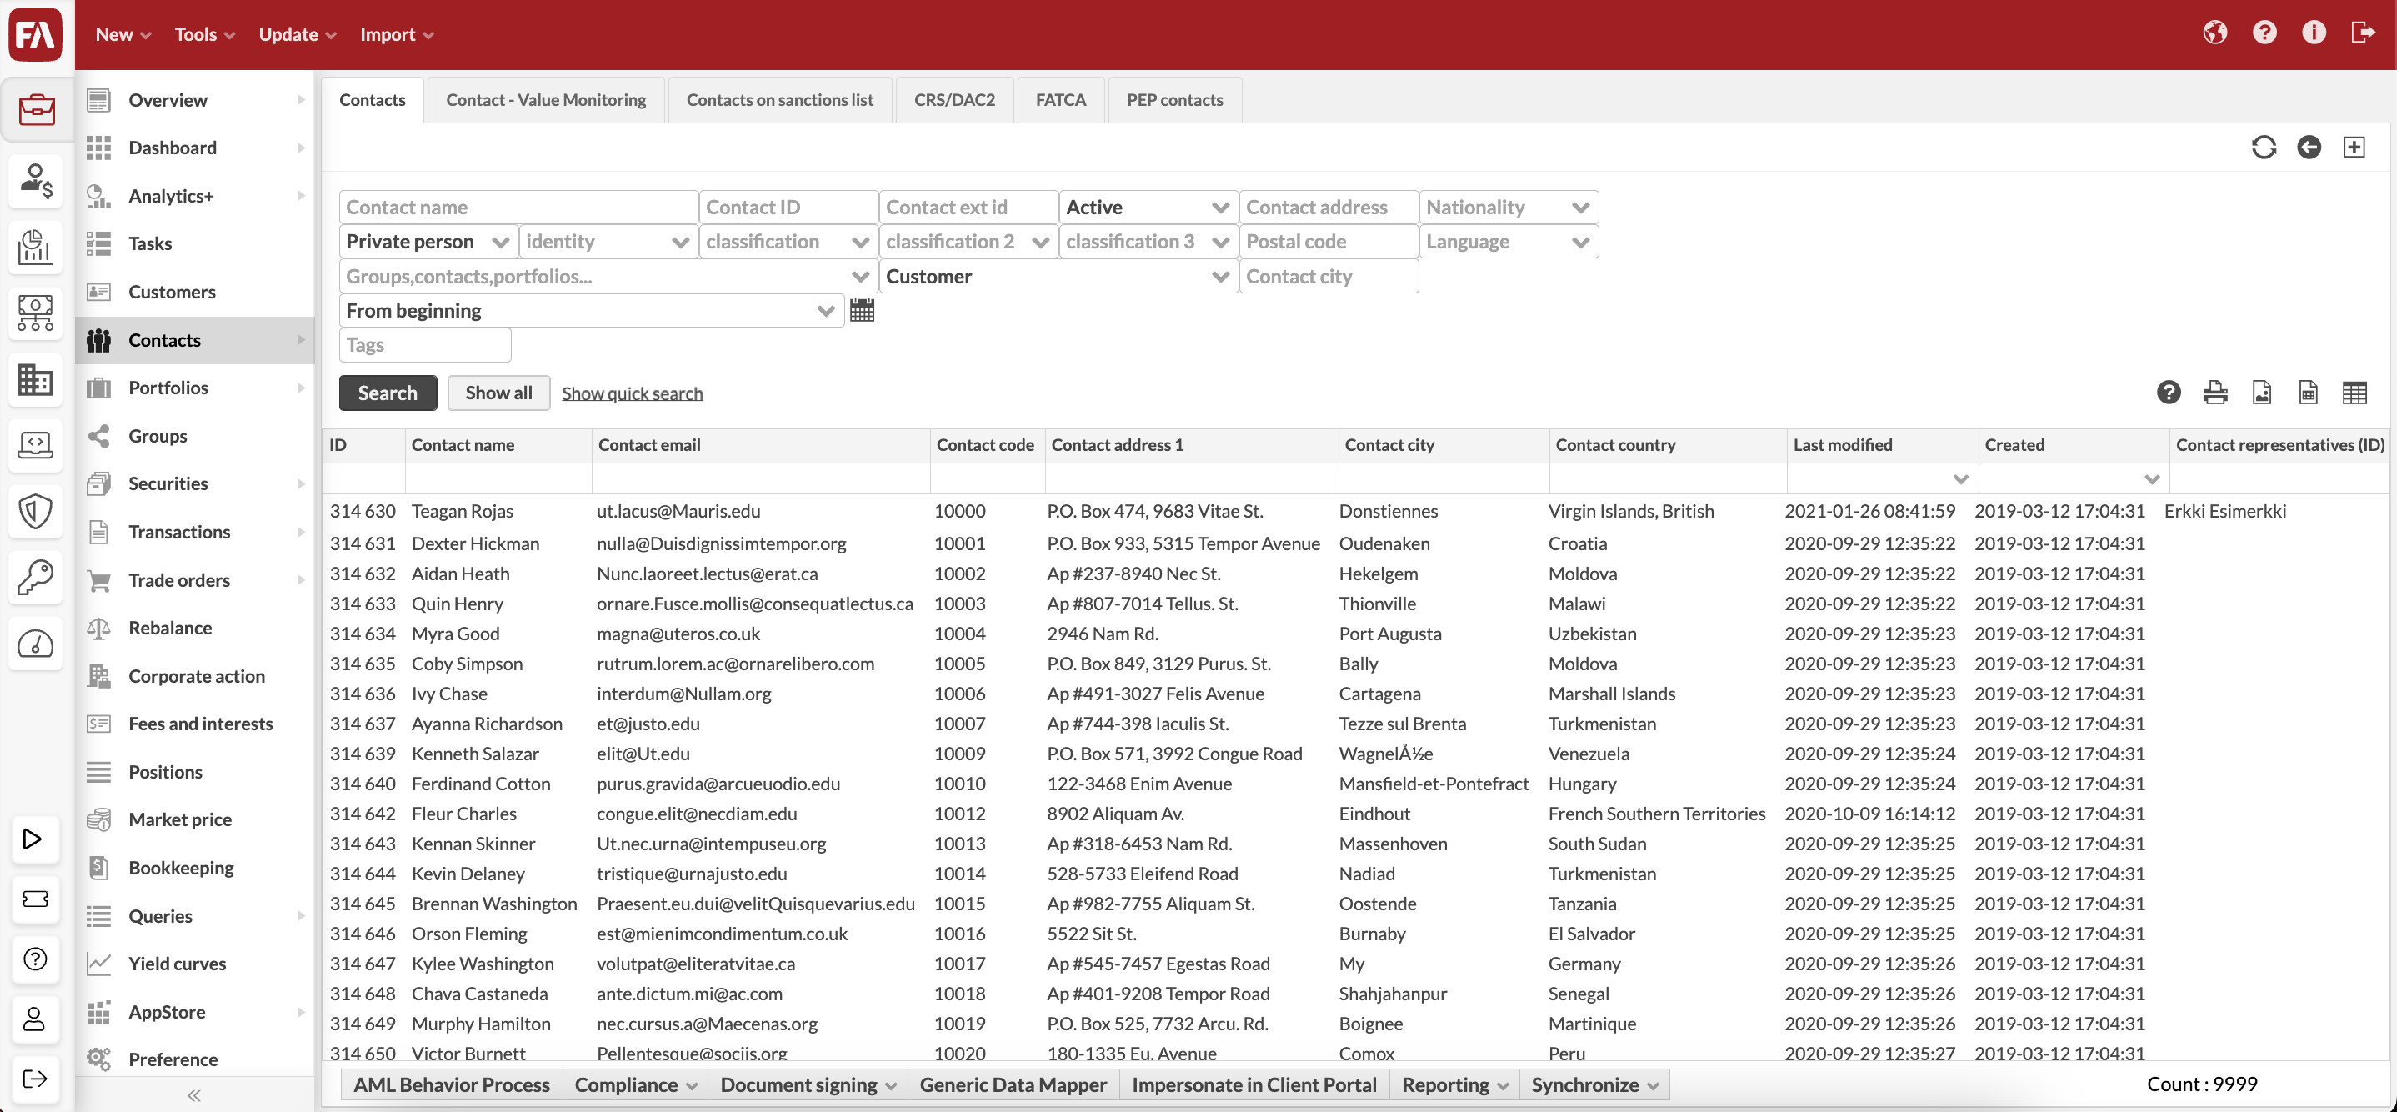Image resolution: width=2397 pixels, height=1112 pixels.
Task: Click the Show all button
Action: click(x=498, y=393)
